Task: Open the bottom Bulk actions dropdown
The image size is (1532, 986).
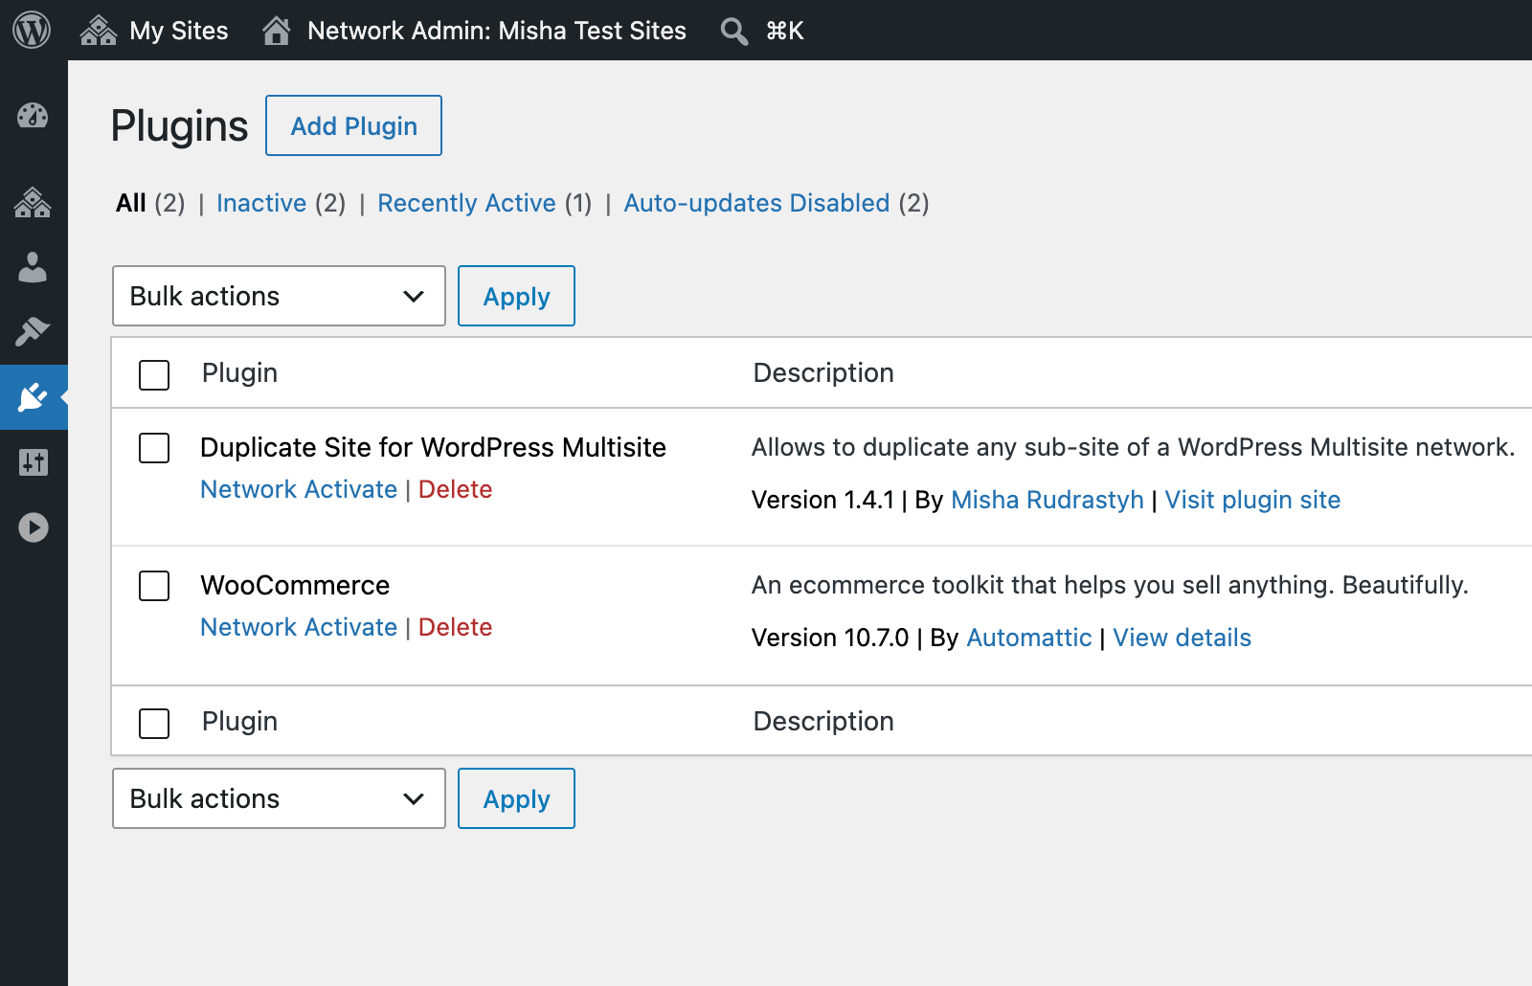Action: pos(279,798)
